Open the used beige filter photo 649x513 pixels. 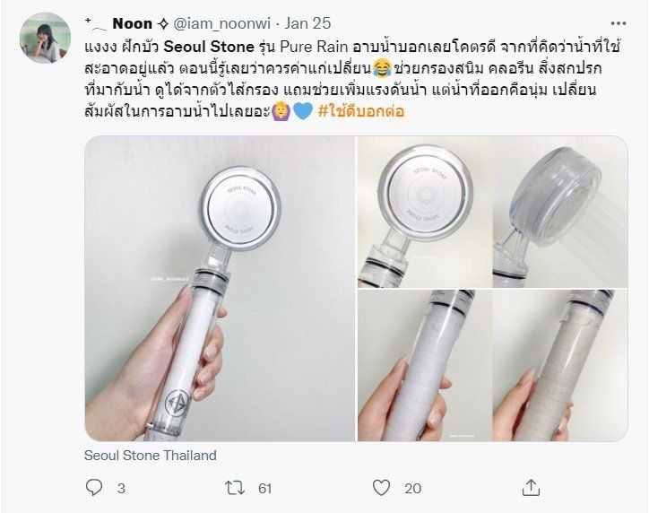(560, 366)
